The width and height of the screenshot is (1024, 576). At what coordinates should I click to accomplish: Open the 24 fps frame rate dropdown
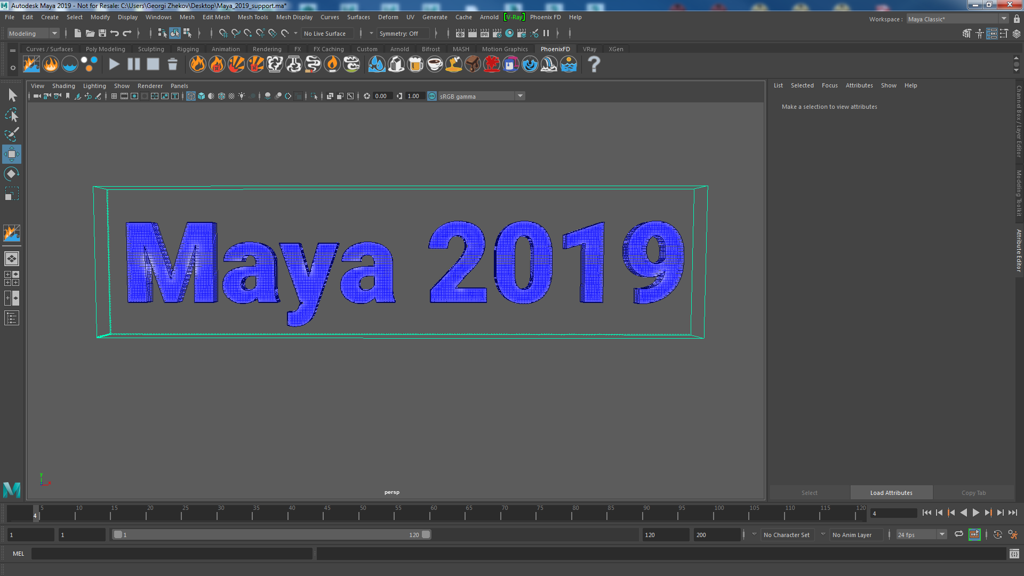921,534
